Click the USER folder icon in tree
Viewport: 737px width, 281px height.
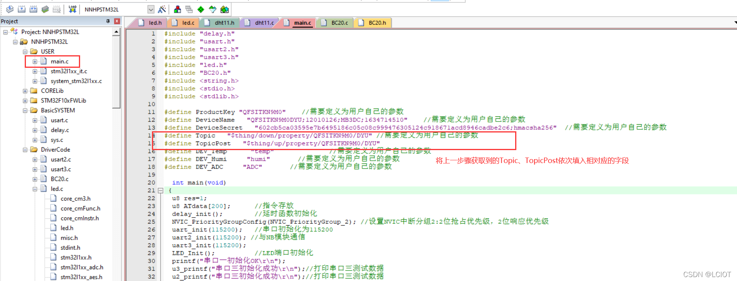[34, 51]
